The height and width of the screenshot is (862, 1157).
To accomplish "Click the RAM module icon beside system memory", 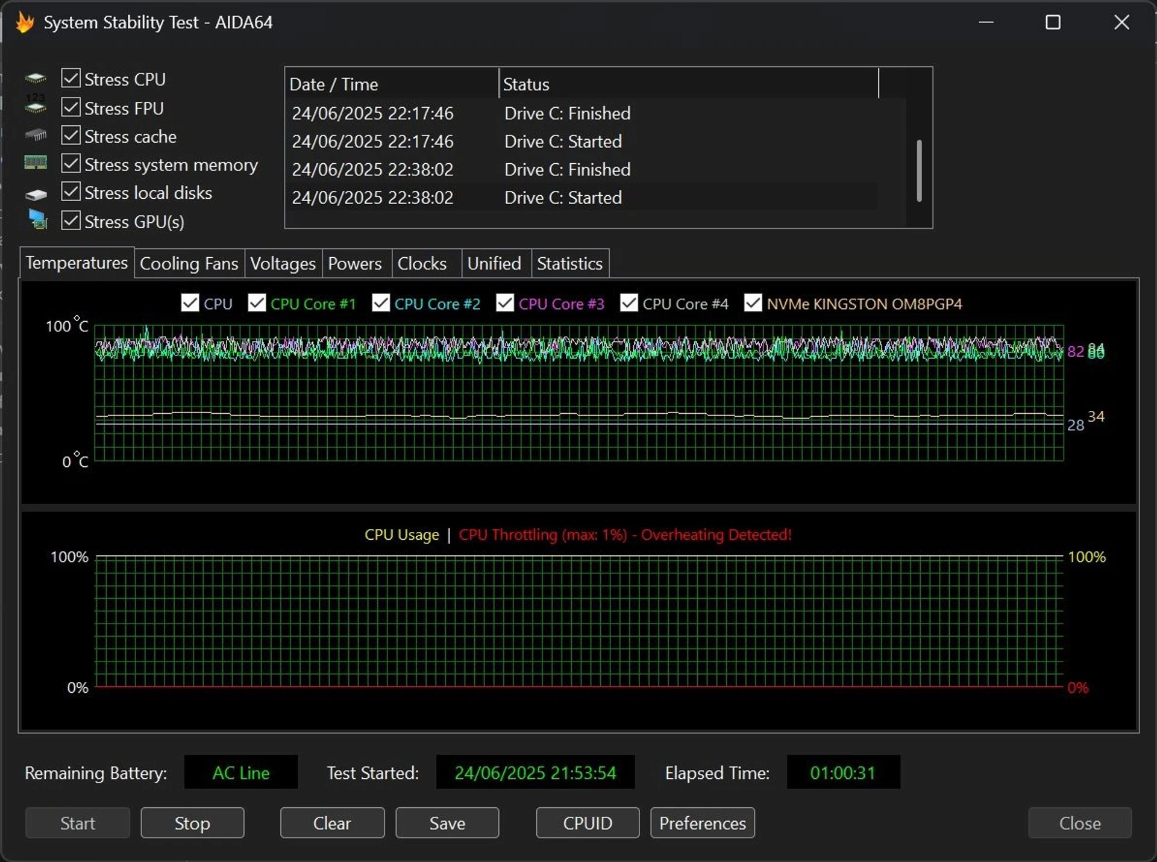I will tap(36, 163).
